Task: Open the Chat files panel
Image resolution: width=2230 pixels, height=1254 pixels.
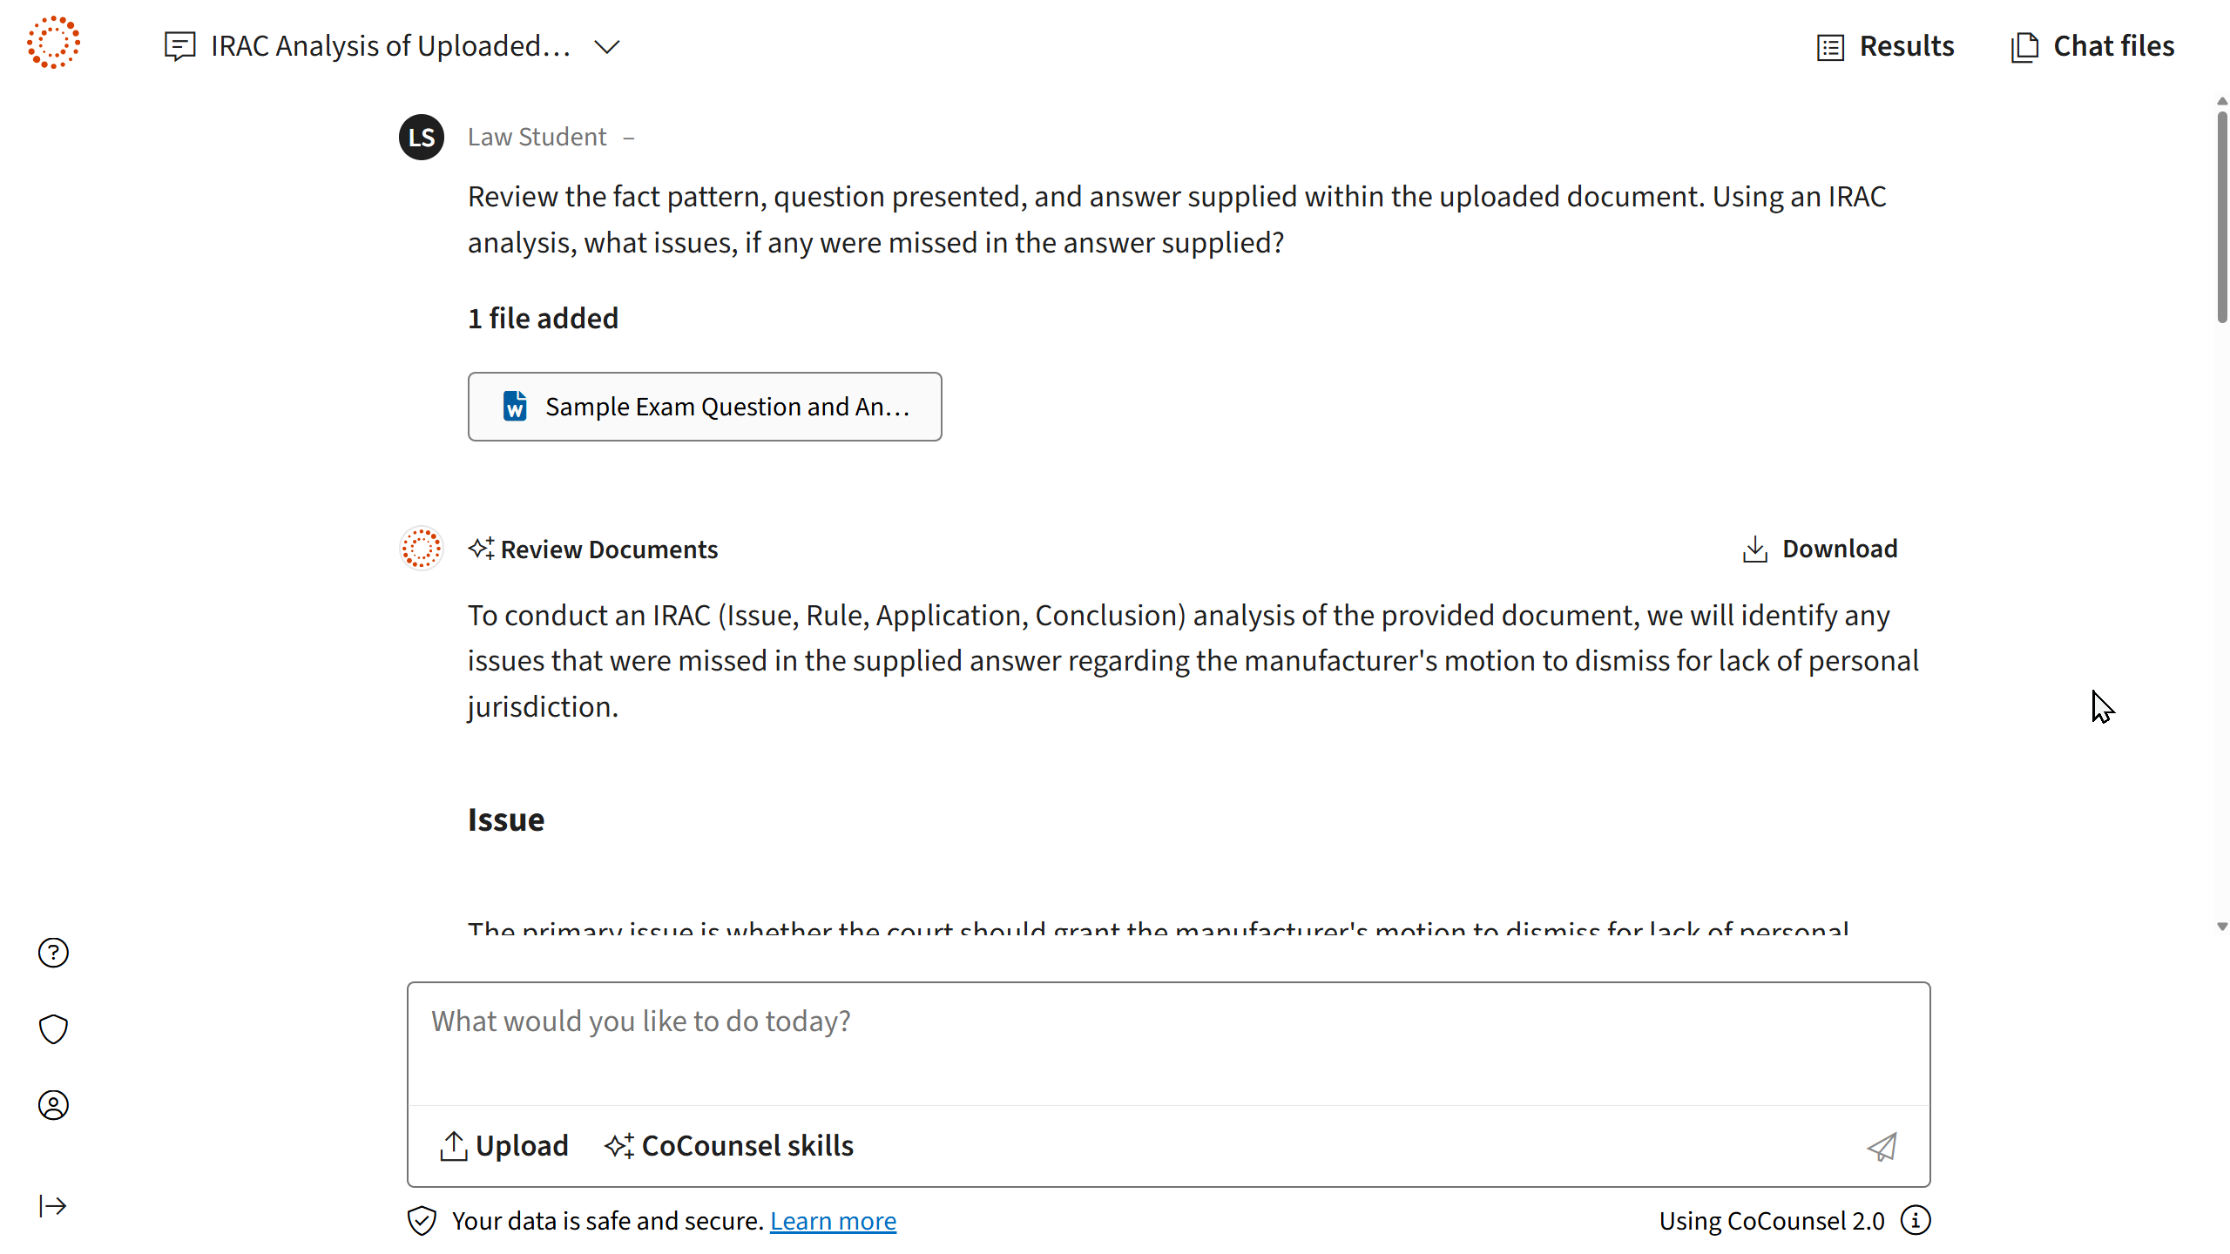Action: click(2092, 46)
